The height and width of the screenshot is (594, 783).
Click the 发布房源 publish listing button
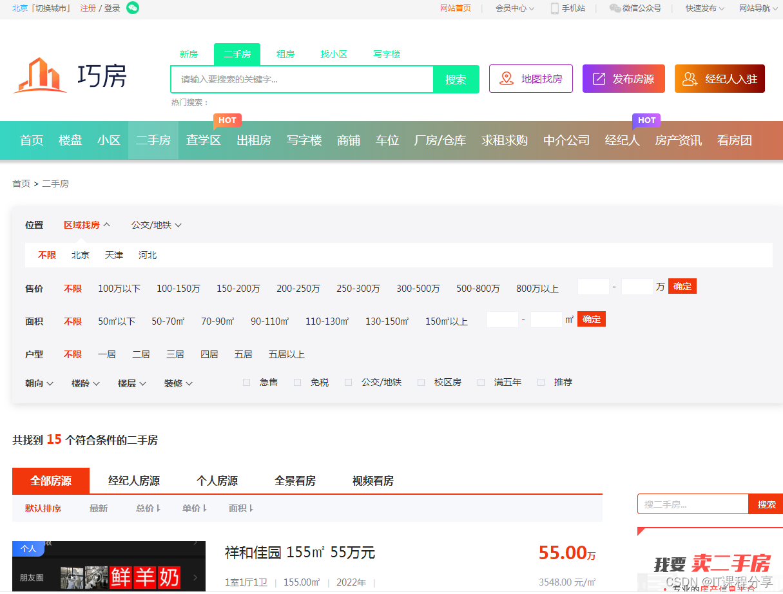pos(623,79)
